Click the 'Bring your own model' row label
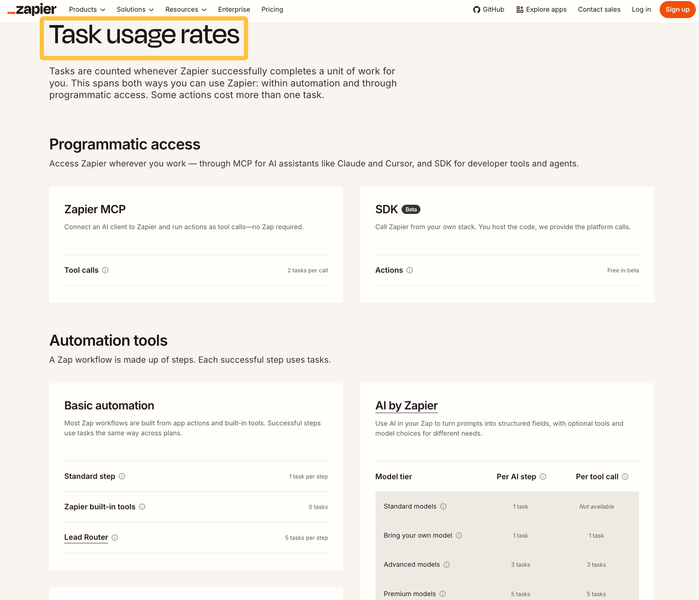The image size is (699, 600). pos(418,536)
